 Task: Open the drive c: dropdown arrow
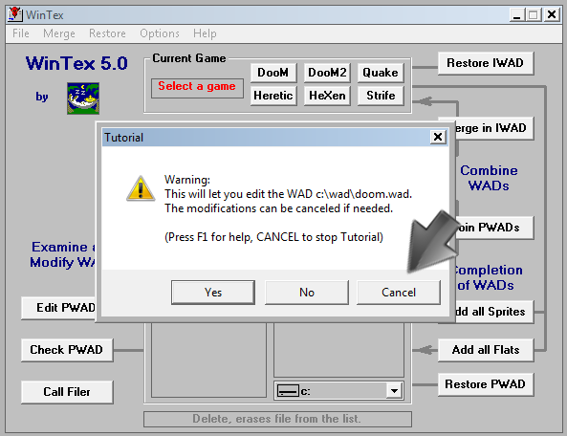395,391
